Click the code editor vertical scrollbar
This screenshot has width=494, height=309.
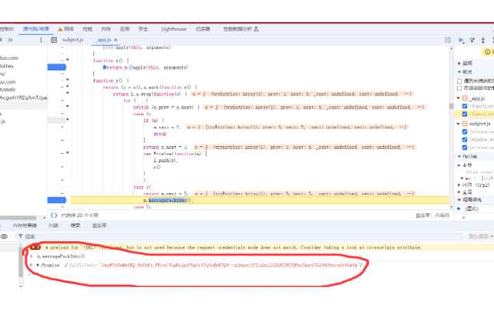point(451,106)
